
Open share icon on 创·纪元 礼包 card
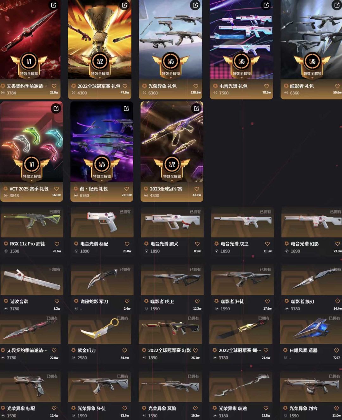pyautogui.click(x=126, y=108)
